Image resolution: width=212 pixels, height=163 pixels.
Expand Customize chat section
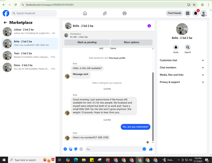(x=182, y=60)
